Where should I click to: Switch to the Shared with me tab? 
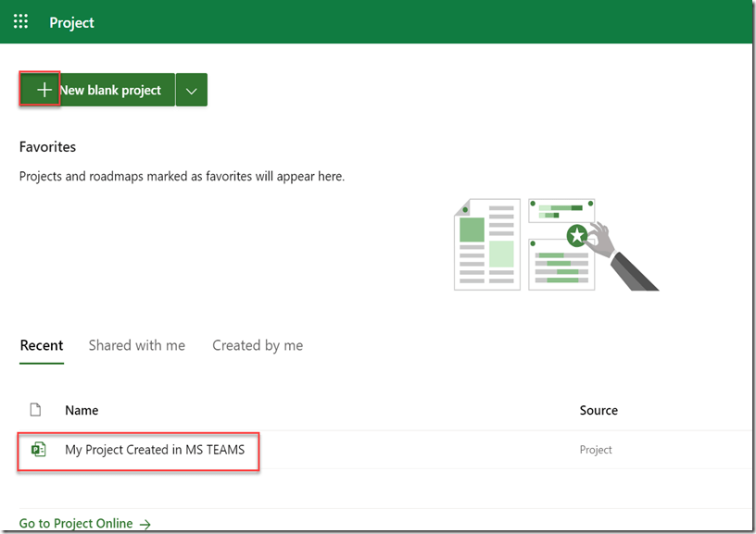pyautogui.click(x=137, y=345)
